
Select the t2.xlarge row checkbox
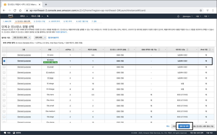[x=4, y=83]
